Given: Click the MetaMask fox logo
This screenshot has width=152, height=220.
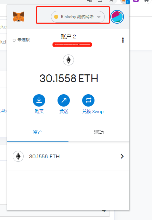Looking at the screenshot, I should point(18,17).
